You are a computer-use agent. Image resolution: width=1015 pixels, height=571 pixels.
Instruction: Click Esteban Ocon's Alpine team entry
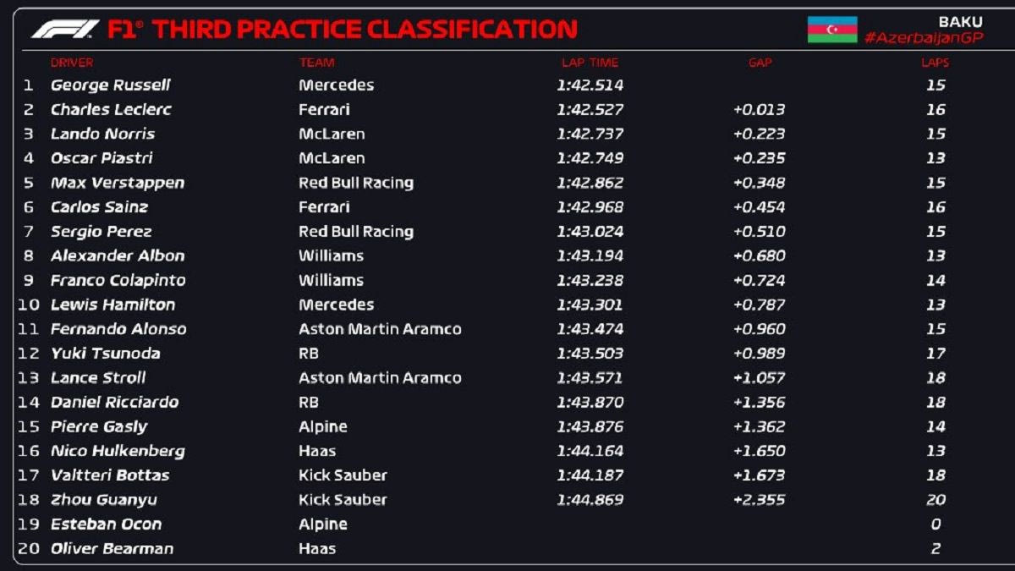tap(322, 524)
